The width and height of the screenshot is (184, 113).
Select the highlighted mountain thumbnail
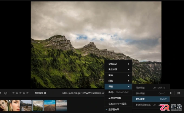pyautogui.click(x=38, y=106)
